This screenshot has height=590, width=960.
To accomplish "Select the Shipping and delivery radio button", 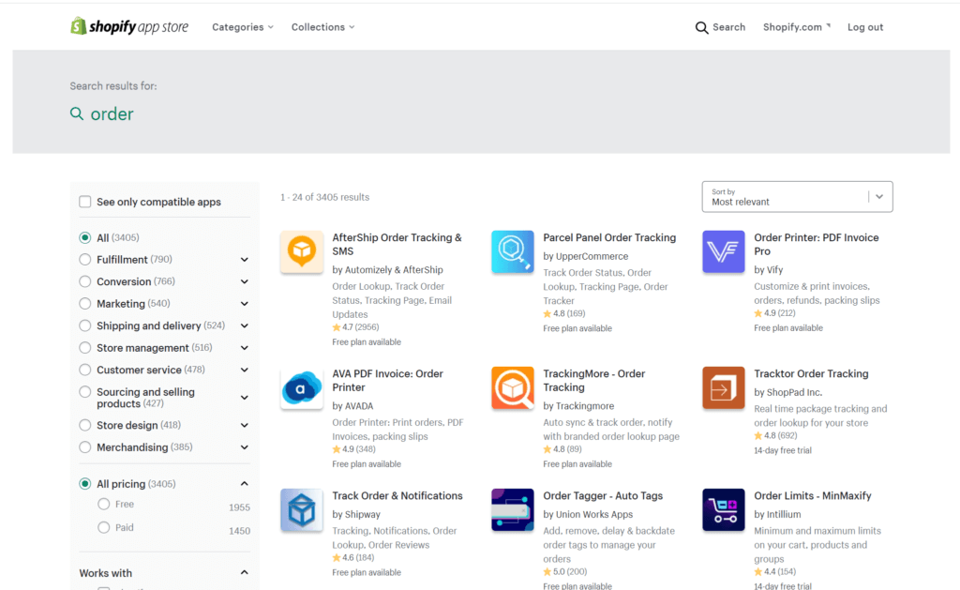I will 85,325.
